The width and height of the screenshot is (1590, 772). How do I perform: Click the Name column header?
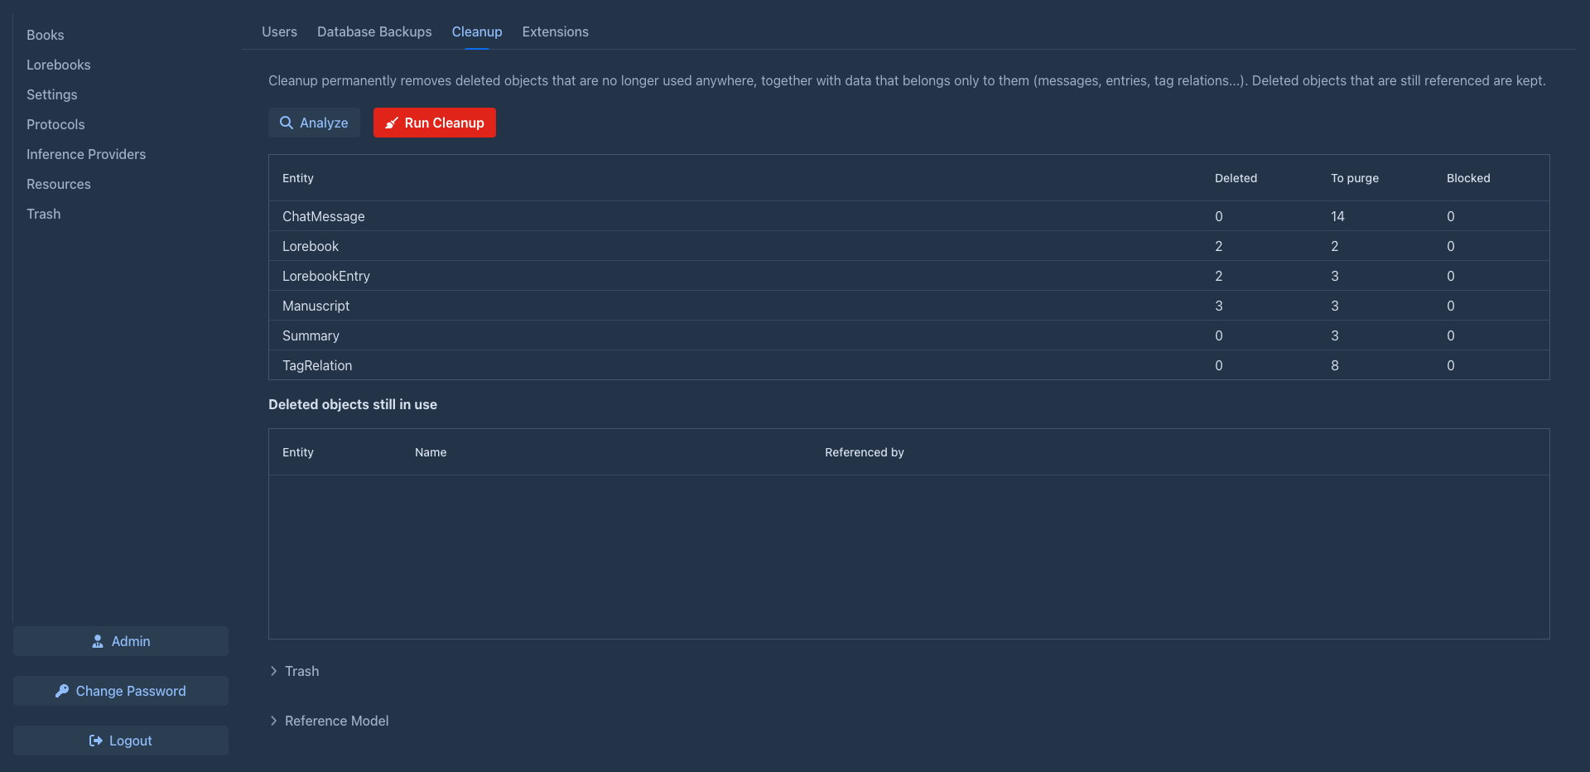tap(431, 452)
